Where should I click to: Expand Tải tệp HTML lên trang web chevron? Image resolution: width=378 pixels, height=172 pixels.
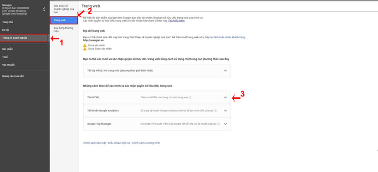225,71
